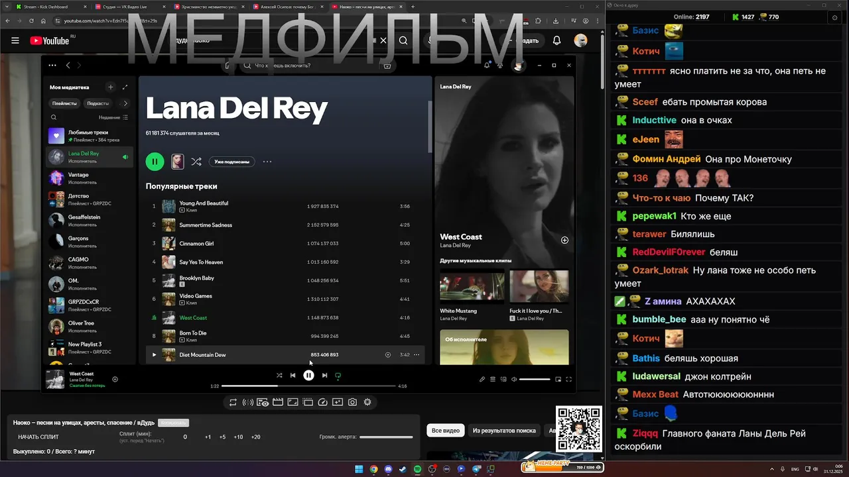Screen dimensions: 849x477
Task: Open the White Mustang music video thumbnail
Action: (x=472, y=286)
